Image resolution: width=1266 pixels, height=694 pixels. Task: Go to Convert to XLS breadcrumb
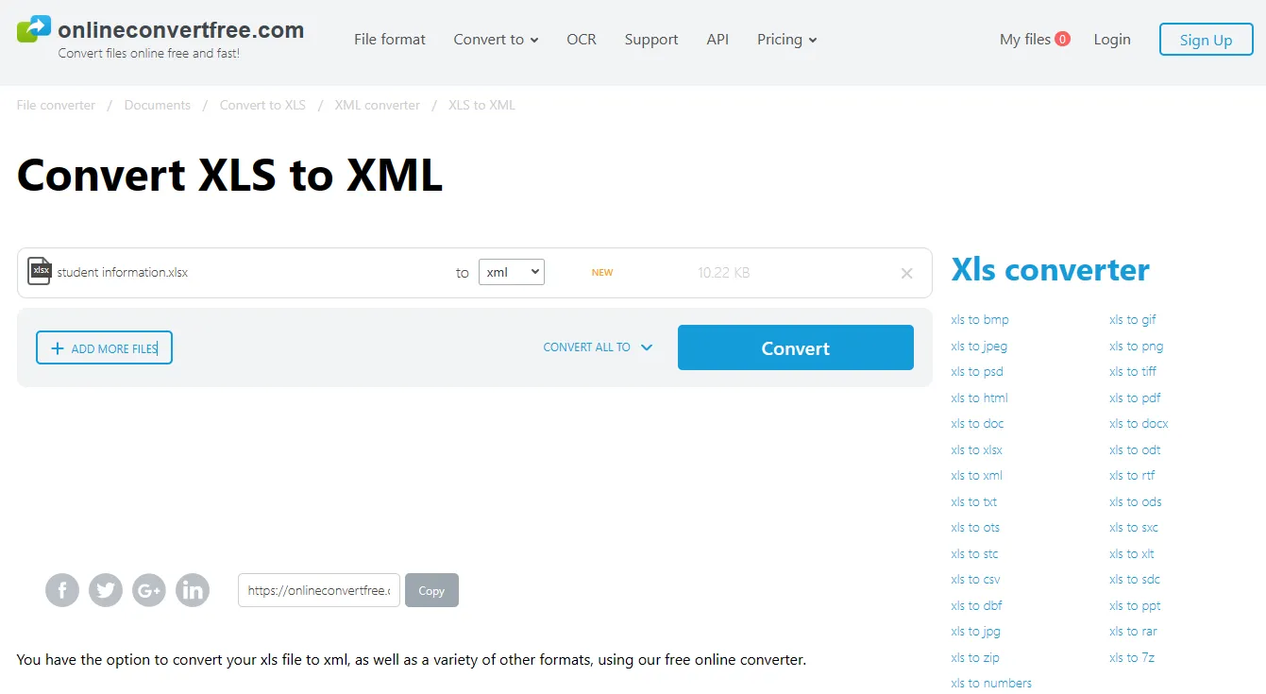(x=262, y=105)
